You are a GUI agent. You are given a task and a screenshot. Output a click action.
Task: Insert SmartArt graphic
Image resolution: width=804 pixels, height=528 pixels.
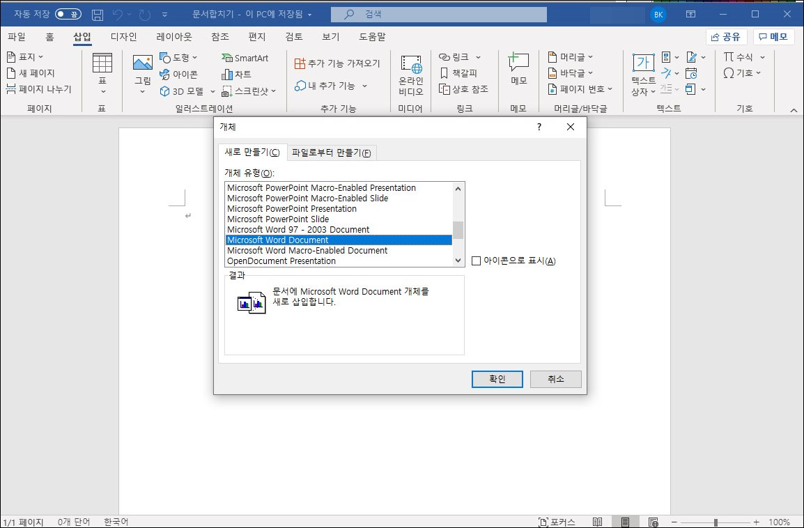click(245, 58)
